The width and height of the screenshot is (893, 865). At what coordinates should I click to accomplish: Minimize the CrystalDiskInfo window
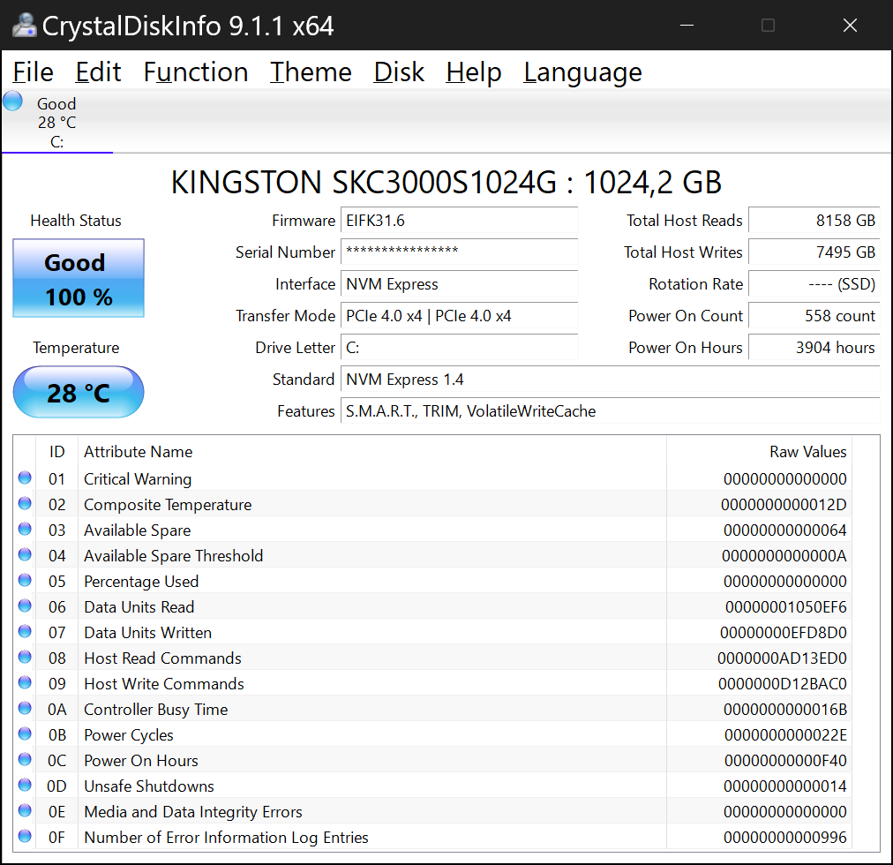687,26
